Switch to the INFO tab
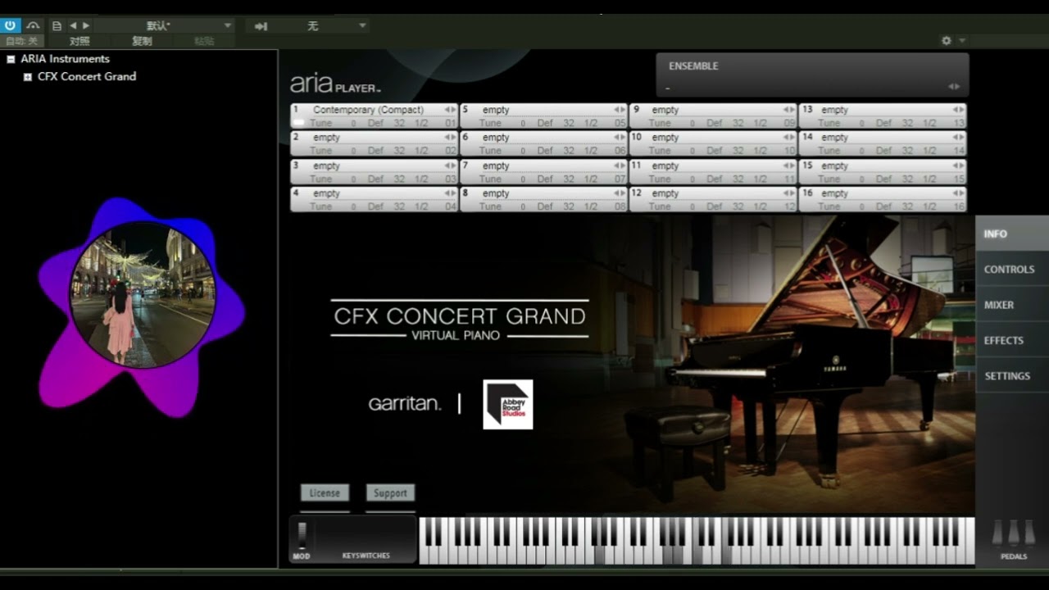This screenshot has width=1049, height=590. (x=1012, y=234)
